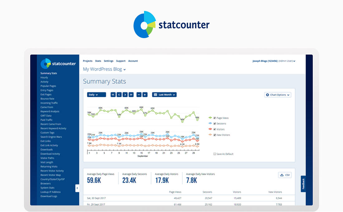This screenshot has width=343, height=212.
Task: Enable the Save As Default checkbox
Action: [x=215, y=154]
